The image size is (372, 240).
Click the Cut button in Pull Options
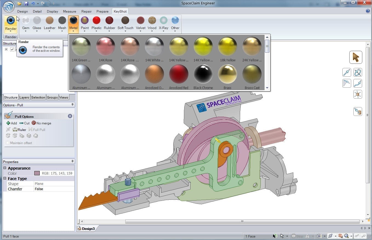[x=24, y=123]
